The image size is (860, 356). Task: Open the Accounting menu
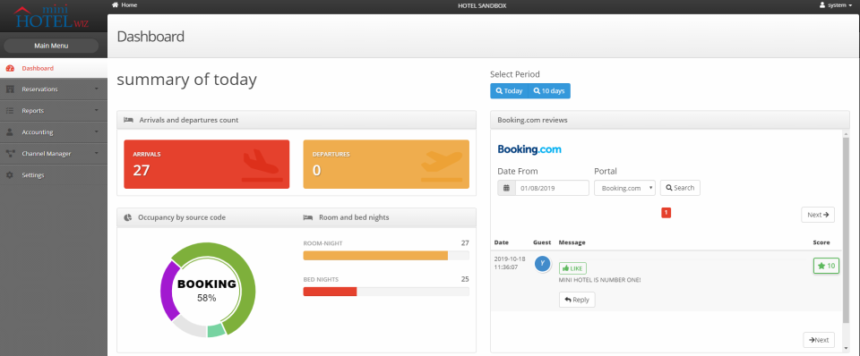pos(53,132)
